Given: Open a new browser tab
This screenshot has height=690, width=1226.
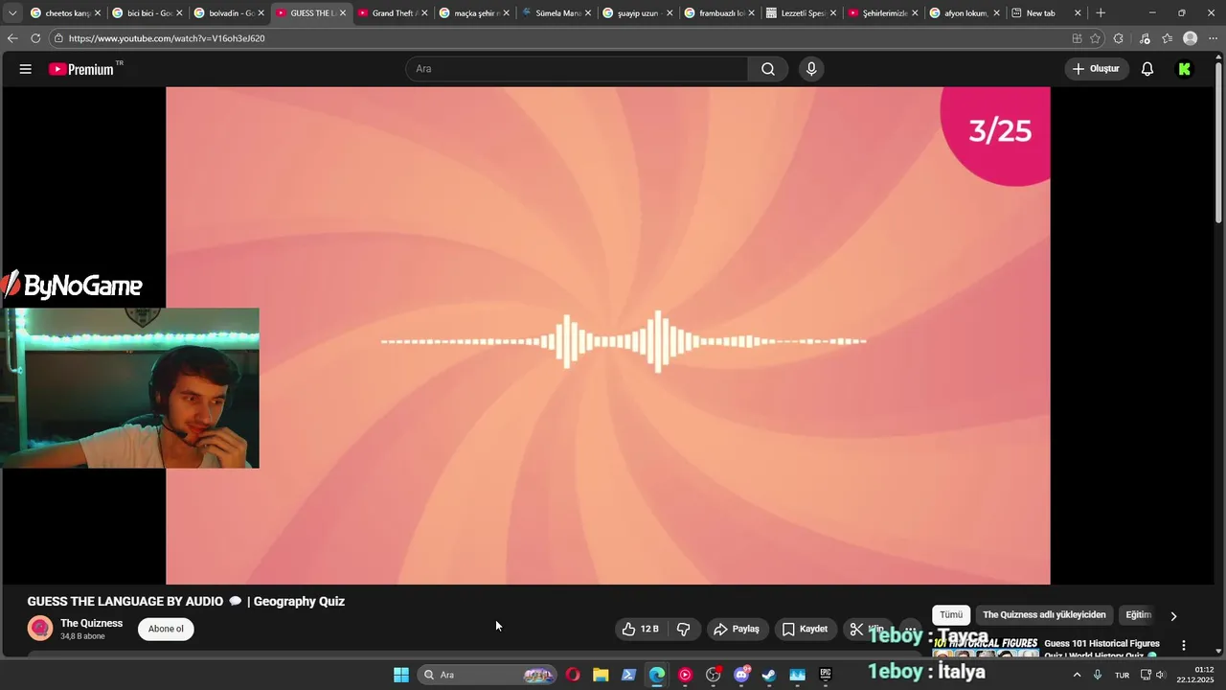Looking at the screenshot, I should tap(1101, 12).
